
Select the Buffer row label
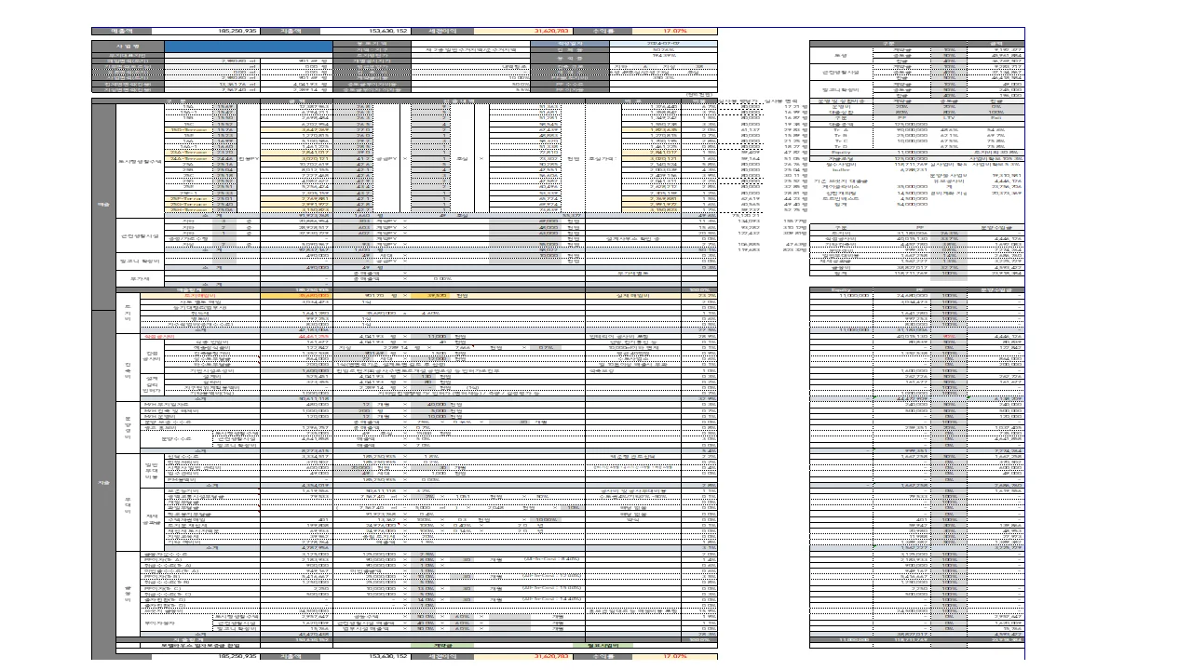(841, 170)
